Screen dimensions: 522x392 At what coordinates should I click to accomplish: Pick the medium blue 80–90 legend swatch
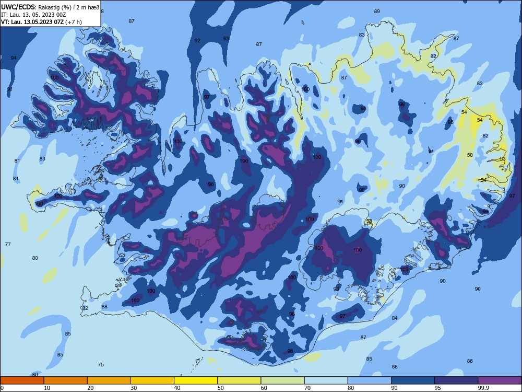[370, 381]
